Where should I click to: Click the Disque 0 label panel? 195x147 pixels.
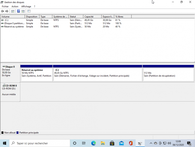(10, 72)
